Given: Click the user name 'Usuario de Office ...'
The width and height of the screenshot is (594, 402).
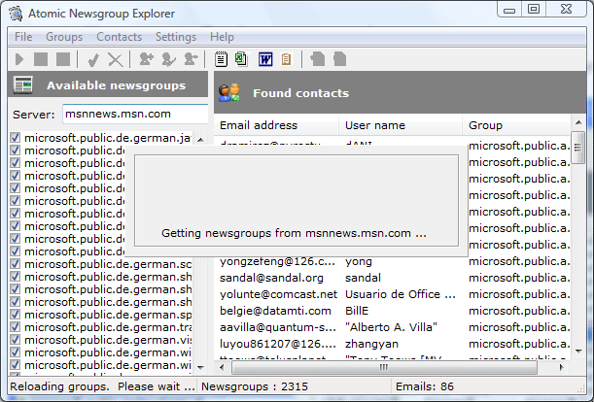Looking at the screenshot, I should (x=401, y=294).
